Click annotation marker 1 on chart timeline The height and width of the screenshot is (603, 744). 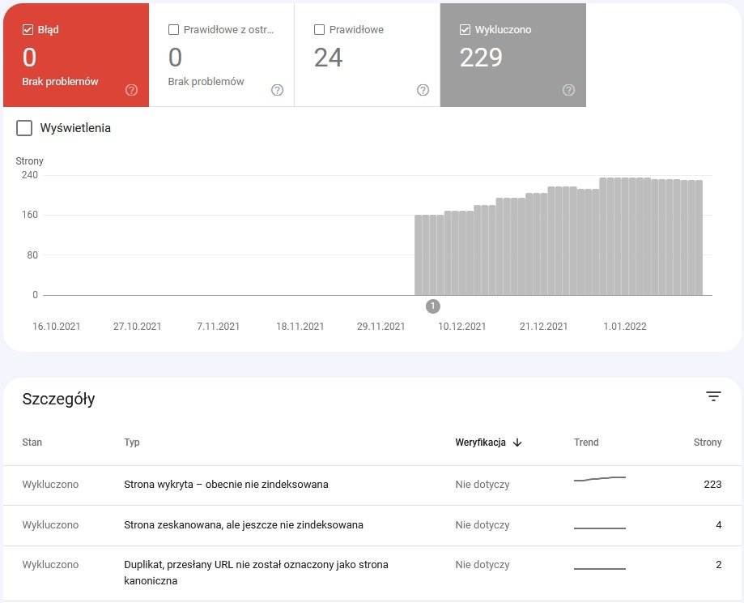point(433,306)
